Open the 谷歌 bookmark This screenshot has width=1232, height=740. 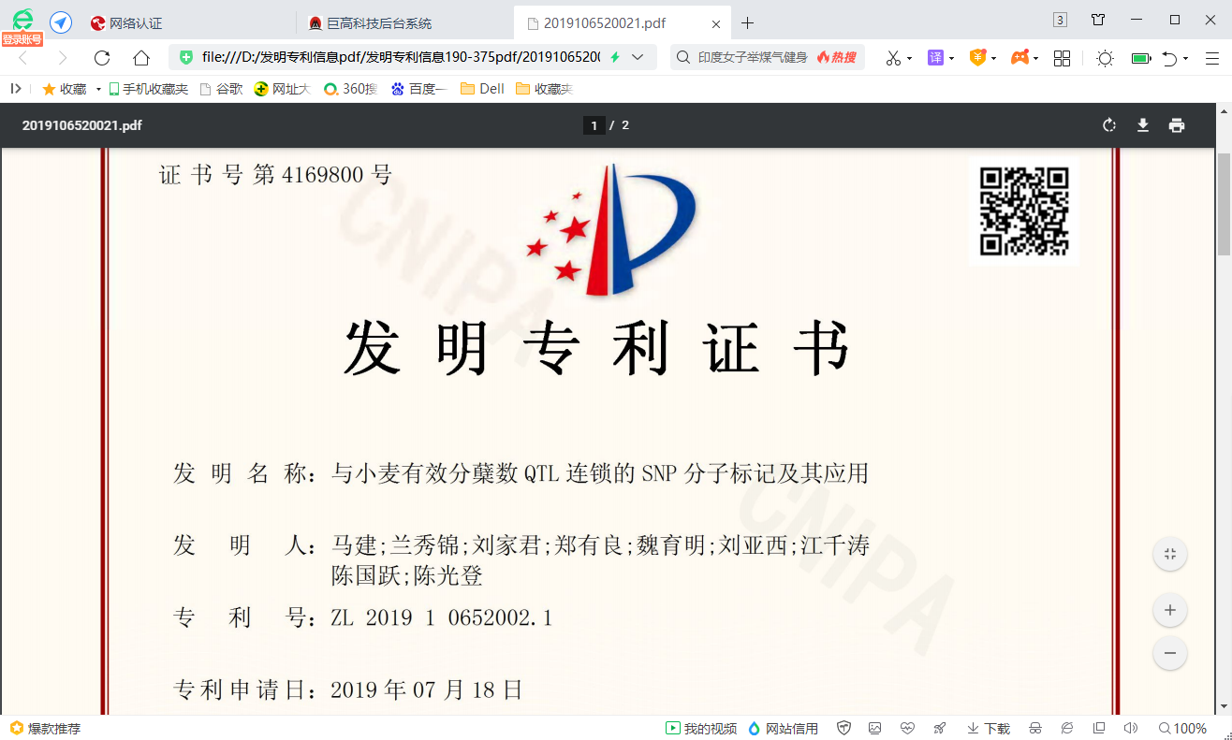[221, 89]
